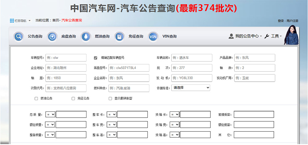
Task: Open the 公告查询 tab label
Action: (x=35, y=37)
